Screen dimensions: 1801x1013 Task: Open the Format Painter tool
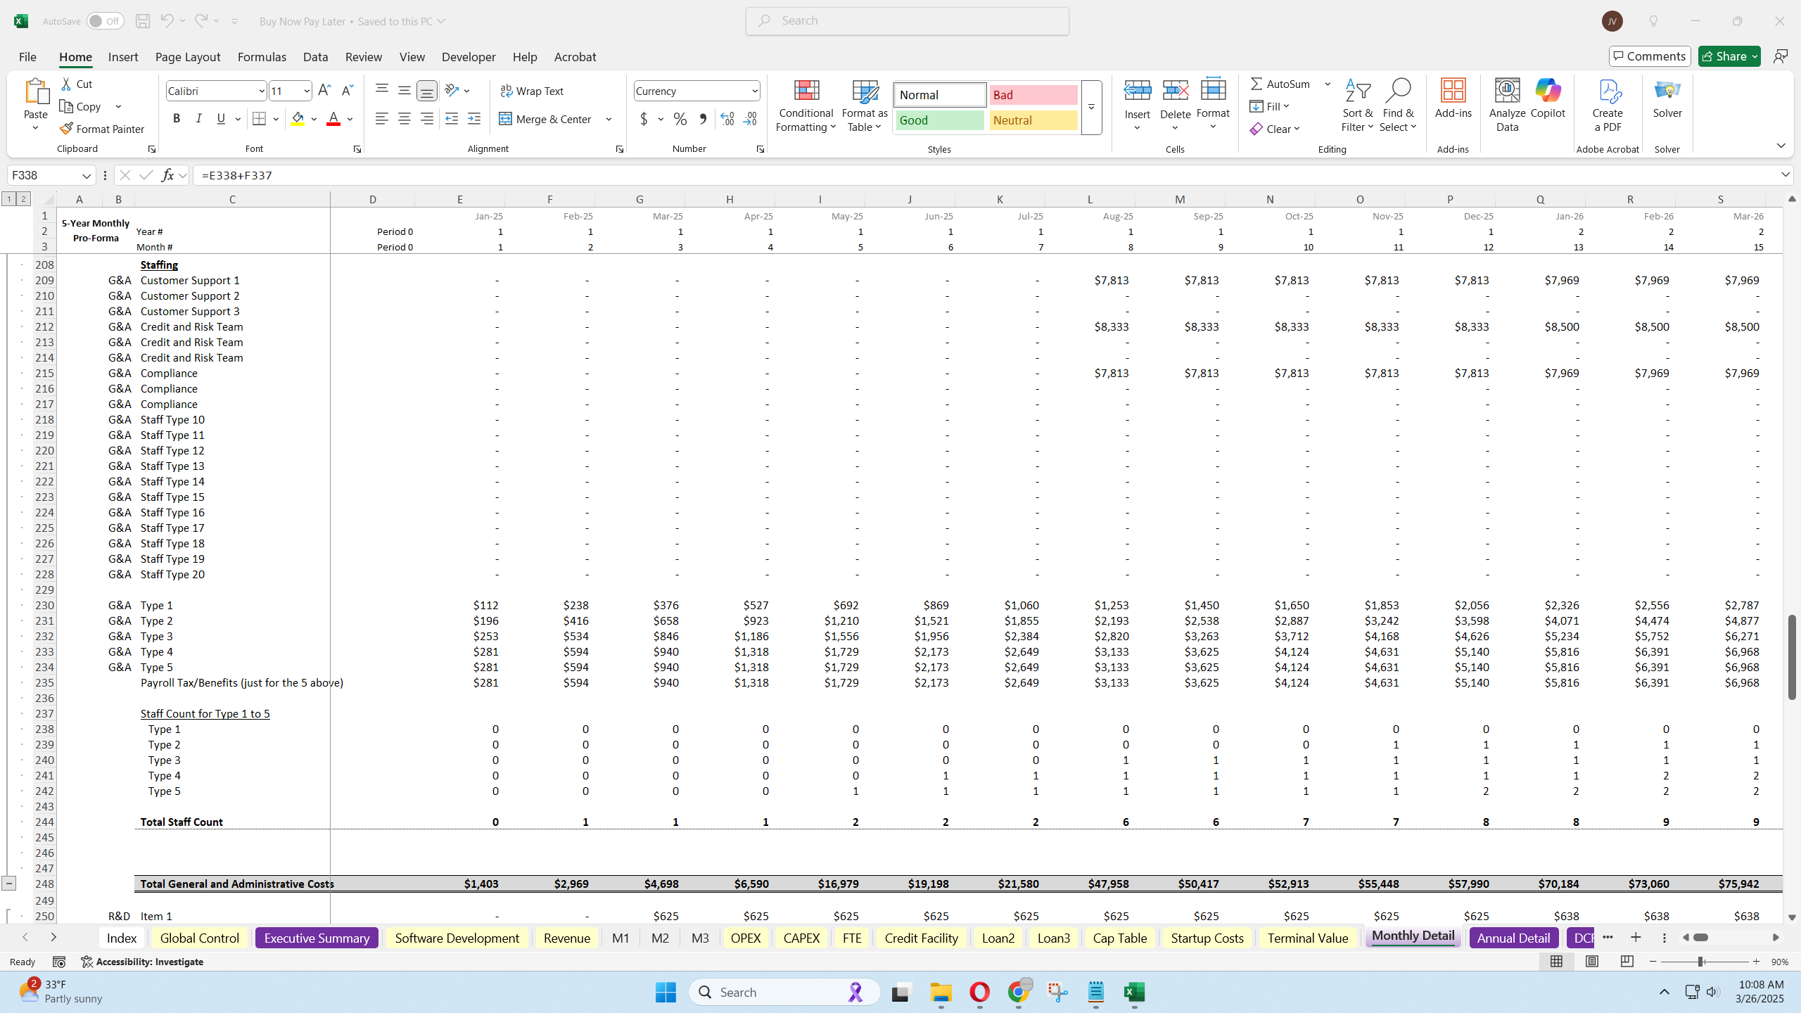click(103, 129)
